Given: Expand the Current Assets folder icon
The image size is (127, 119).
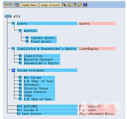Looking at the screenshot, I should pyautogui.click(x=27, y=38).
